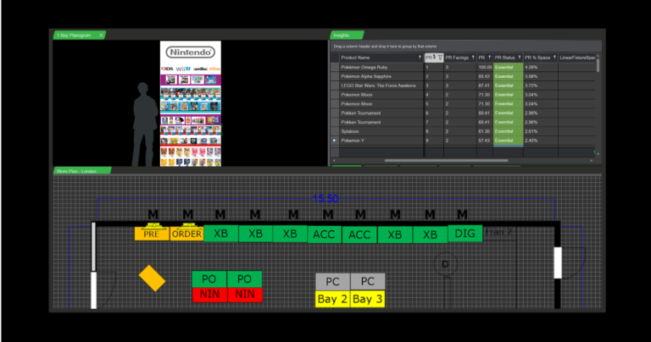Click the Insights horizontal scrollbar thumb

pos(446,161)
